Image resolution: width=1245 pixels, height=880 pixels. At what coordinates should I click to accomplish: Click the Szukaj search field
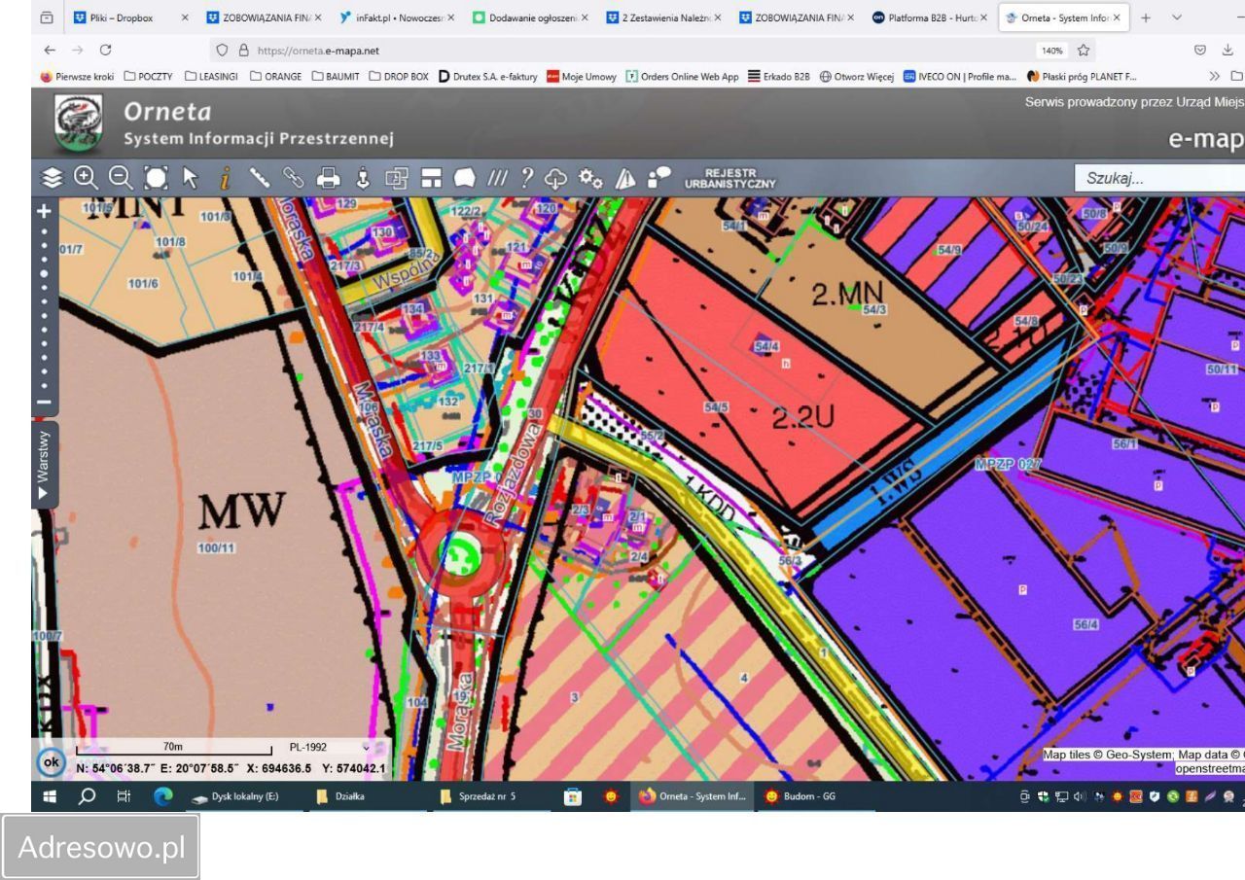click(x=1157, y=178)
